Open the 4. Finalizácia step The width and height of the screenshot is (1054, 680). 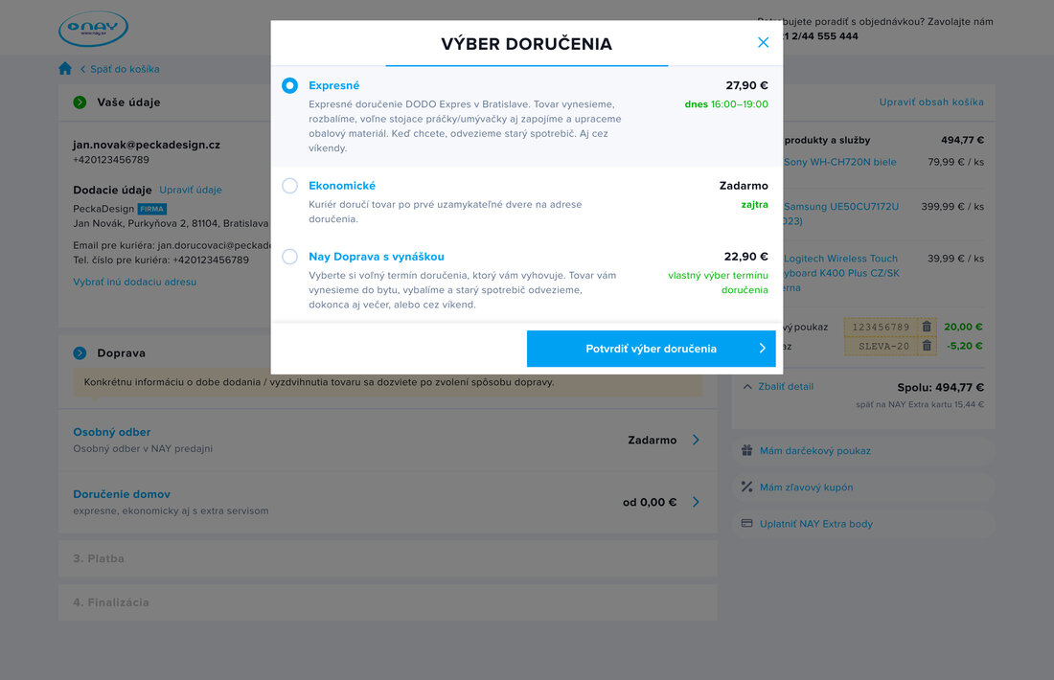(388, 602)
